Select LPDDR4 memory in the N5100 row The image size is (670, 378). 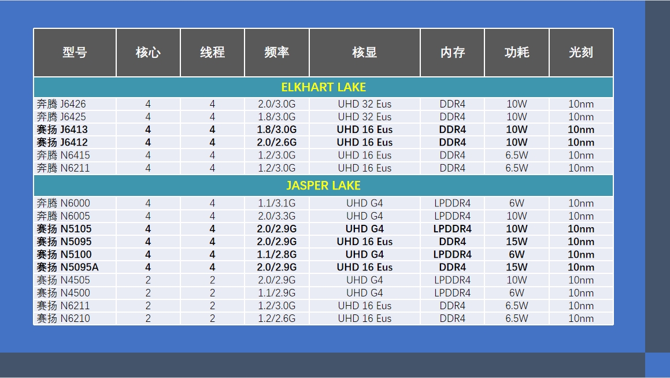pyautogui.click(x=453, y=254)
